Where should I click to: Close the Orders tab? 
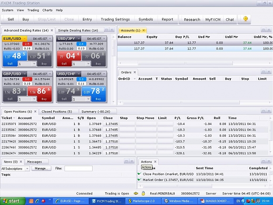pyautogui.click(x=135, y=72)
